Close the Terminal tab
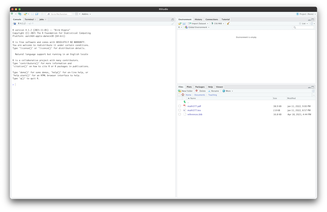 pos(35,19)
